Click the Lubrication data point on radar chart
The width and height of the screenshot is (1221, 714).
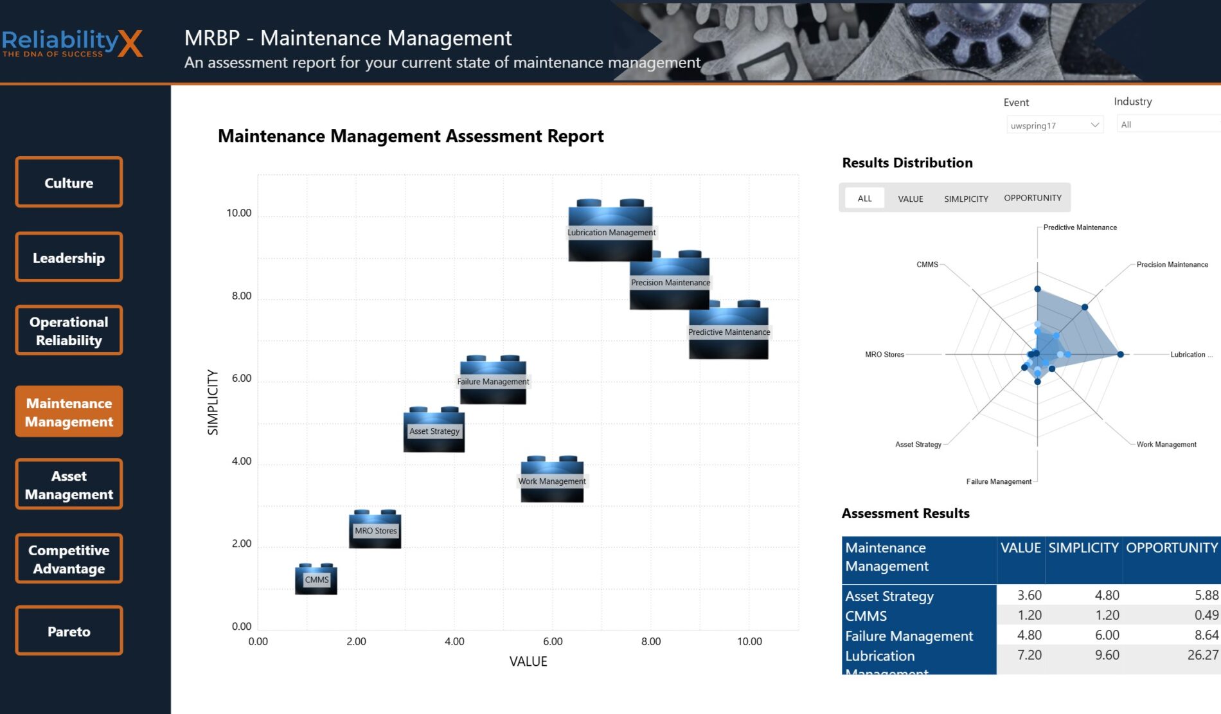1120,354
